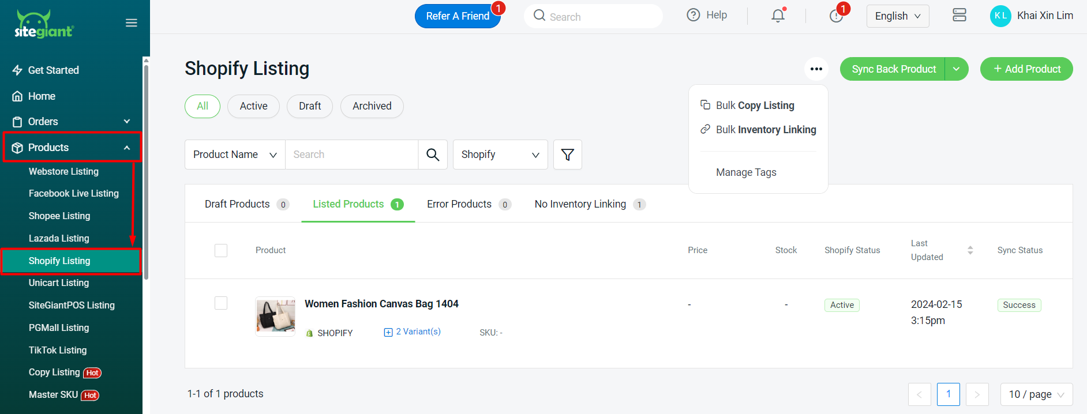This screenshot has width=1087, height=414.
Task: Switch to the Error Products tab
Action: [459, 204]
